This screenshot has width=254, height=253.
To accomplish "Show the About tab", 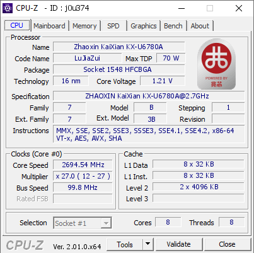I will (200, 26).
